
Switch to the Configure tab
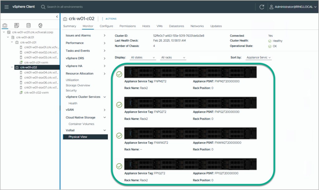click(x=106, y=26)
